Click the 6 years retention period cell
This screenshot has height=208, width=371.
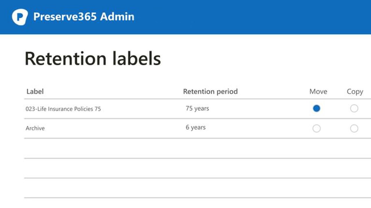195,128
